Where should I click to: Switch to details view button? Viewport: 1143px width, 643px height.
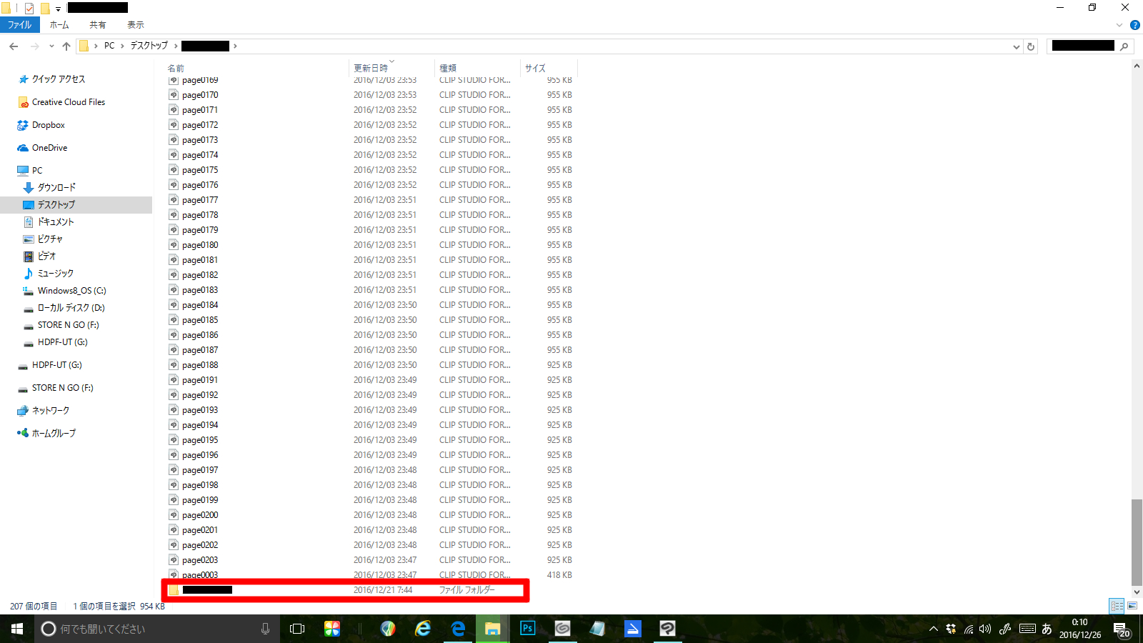tap(1117, 606)
